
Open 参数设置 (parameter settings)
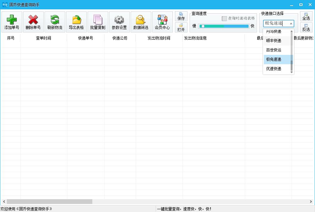tap(119, 22)
